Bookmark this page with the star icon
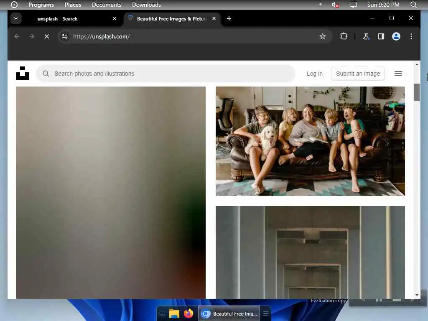 [322, 36]
